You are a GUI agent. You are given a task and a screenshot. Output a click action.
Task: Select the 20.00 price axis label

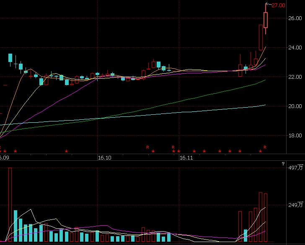(x=295, y=106)
